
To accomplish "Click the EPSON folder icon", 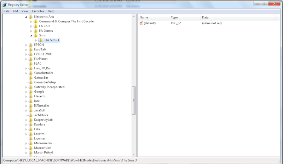I will pos(31,45).
